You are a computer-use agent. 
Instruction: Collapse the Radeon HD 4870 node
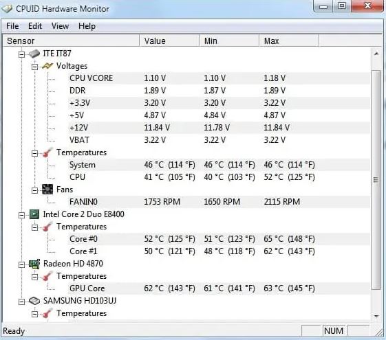[x=21, y=264]
